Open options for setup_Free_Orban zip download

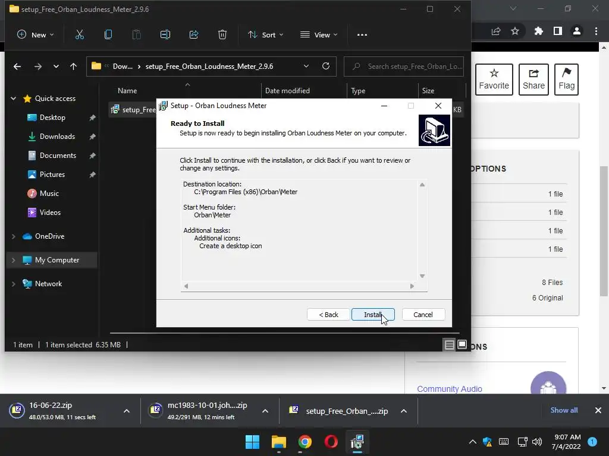coord(404,411)
